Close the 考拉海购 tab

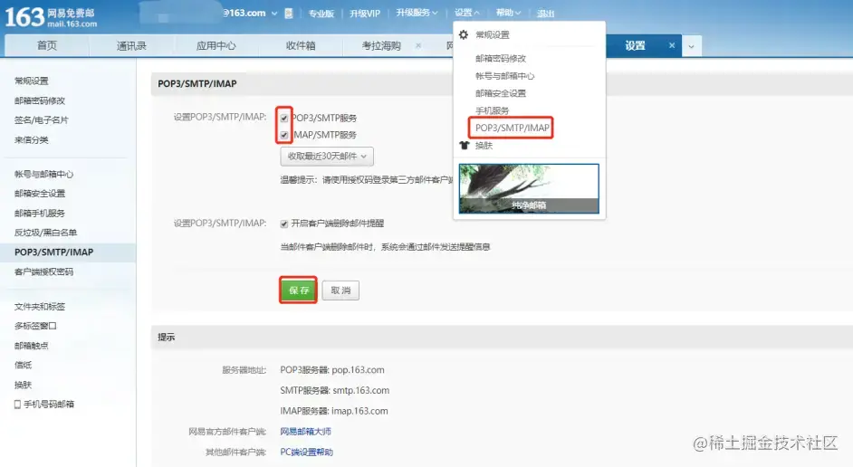point(418,45)
